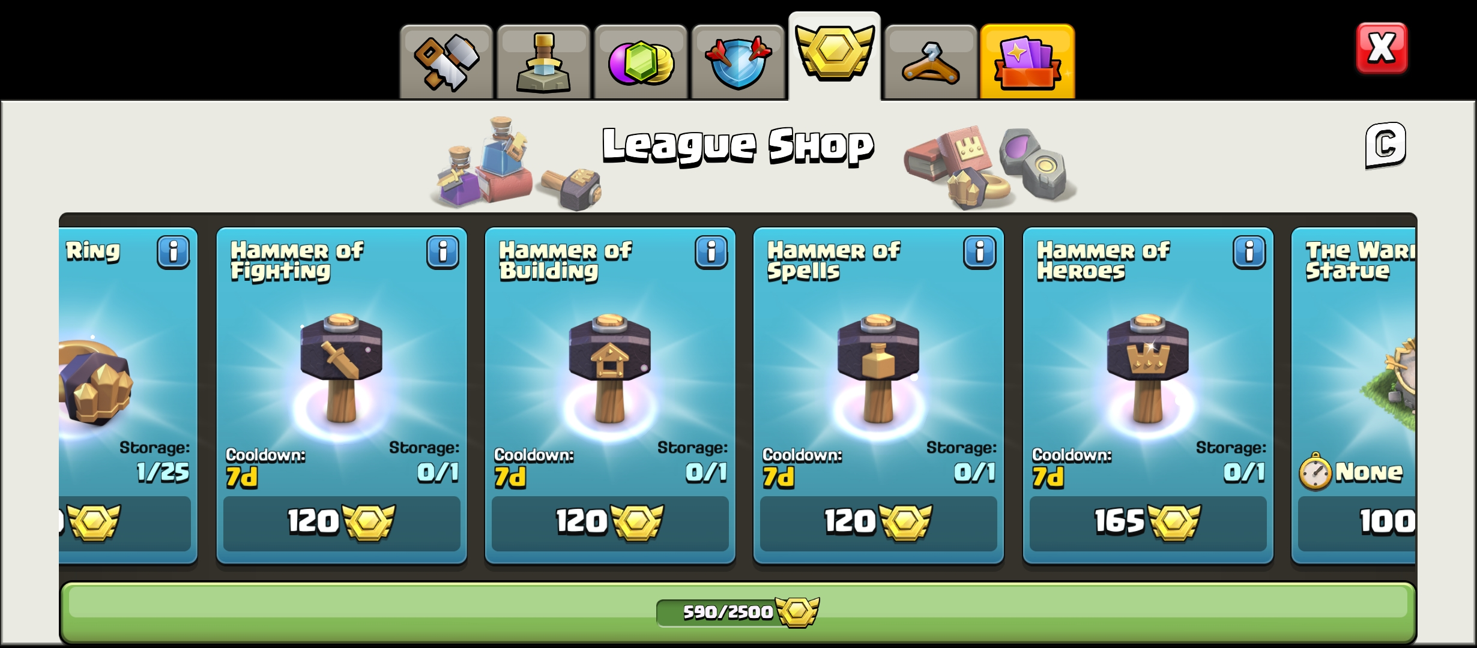View info for the Ring item
1477x648 pixels.
click(x=174, y=252)
